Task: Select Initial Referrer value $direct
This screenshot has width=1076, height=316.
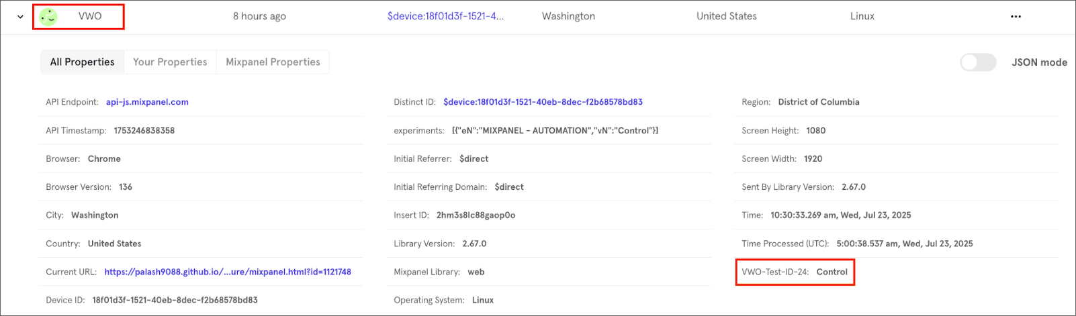Action: (474, 158)
